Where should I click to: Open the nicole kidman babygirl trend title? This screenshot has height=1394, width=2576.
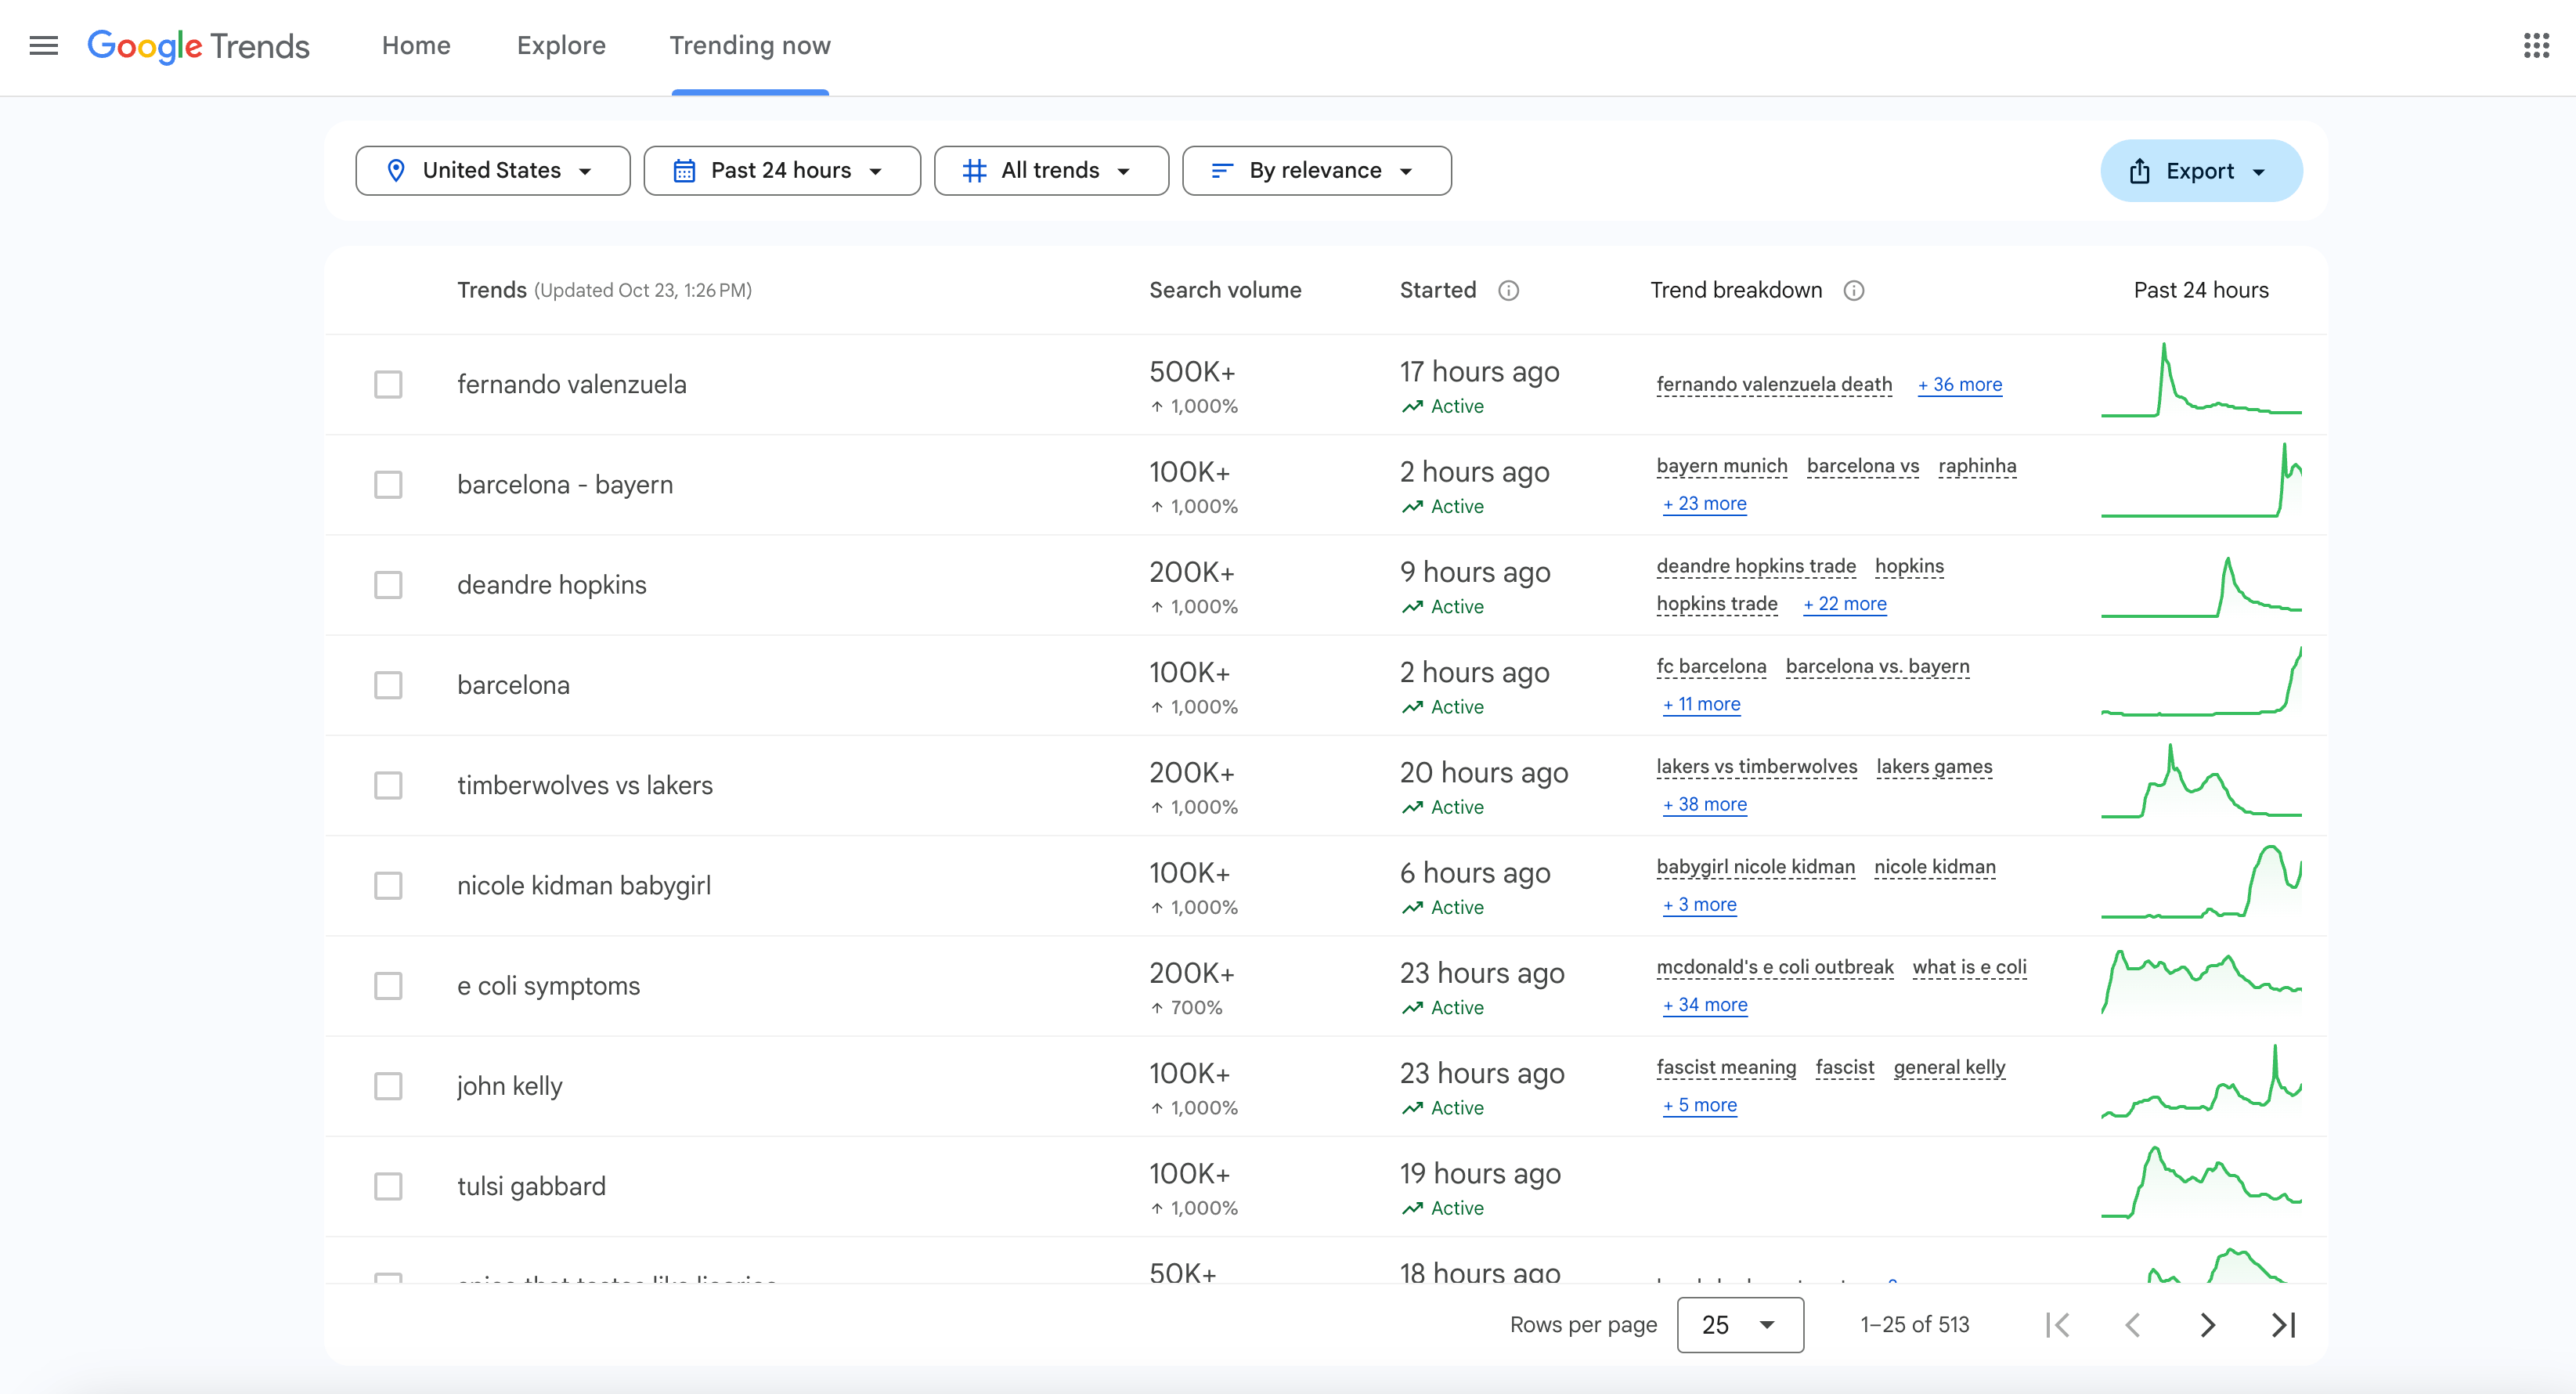584,886
